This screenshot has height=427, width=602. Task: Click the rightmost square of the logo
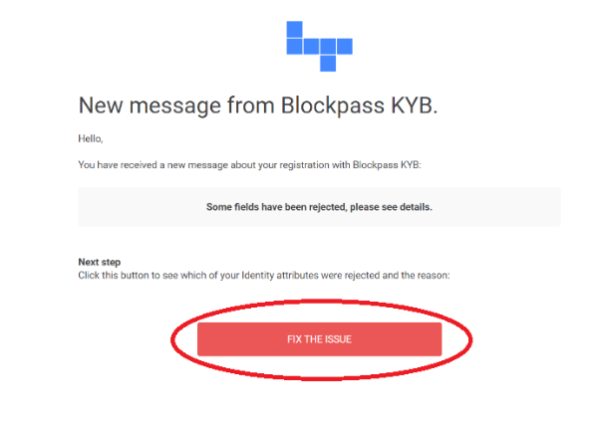(345, 47)
